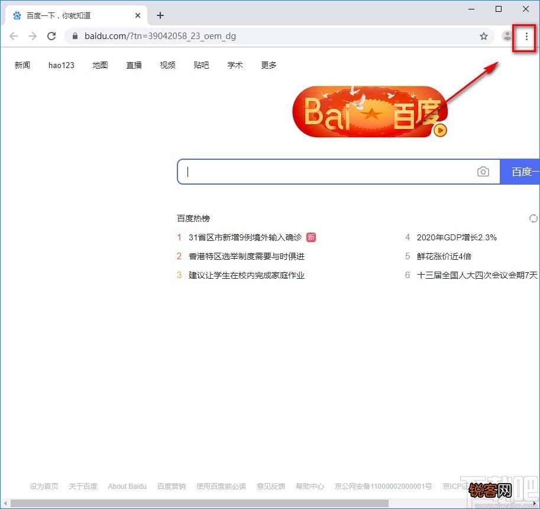
Task: Open the 地图 link
Action: click(x=100, y=65)
